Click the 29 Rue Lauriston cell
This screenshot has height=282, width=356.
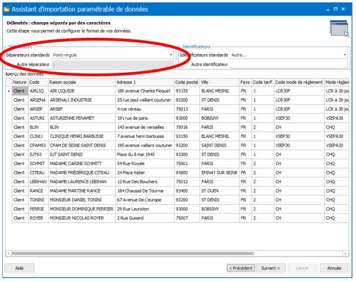145,209
